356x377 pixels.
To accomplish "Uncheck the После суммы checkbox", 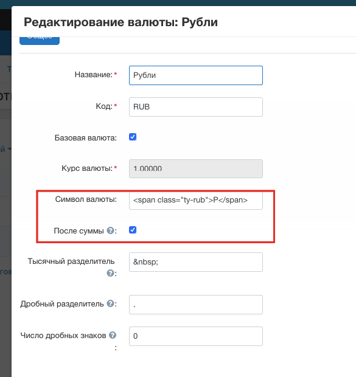I will click(133, 230).
